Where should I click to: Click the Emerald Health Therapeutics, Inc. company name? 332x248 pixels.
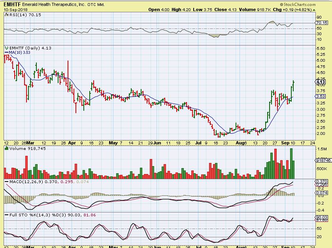click(54, 4)
